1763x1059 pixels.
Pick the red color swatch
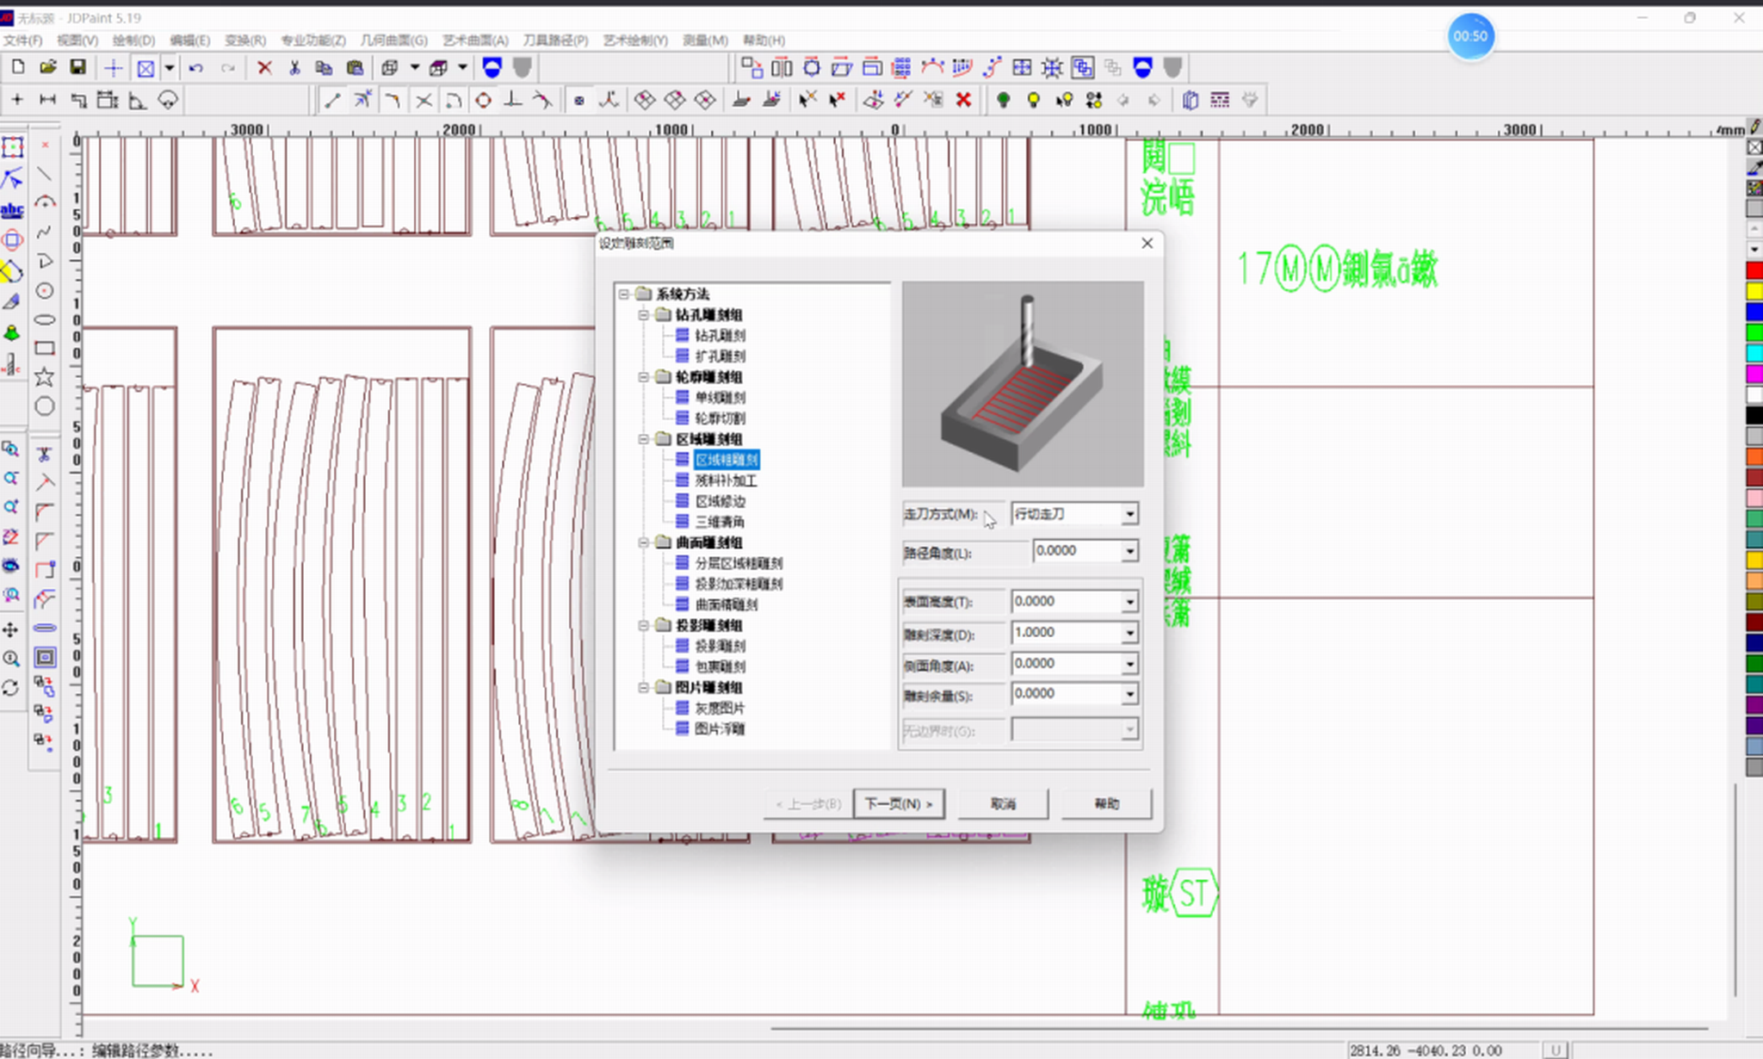tap(1754, 271)
